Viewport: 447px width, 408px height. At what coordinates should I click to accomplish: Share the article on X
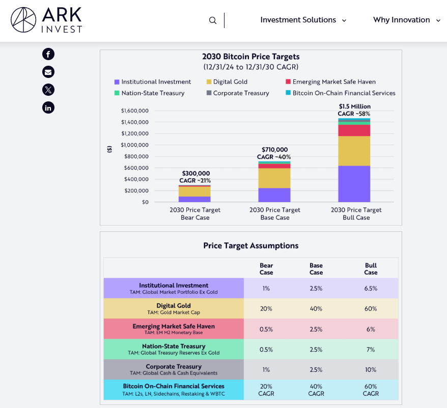tap(48, 90)
